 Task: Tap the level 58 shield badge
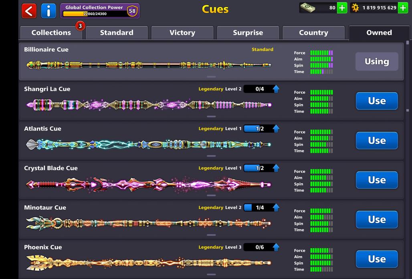tap(132, 11)
